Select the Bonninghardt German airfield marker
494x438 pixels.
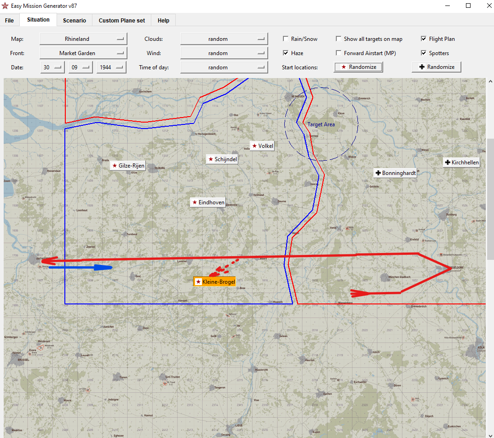396,173
